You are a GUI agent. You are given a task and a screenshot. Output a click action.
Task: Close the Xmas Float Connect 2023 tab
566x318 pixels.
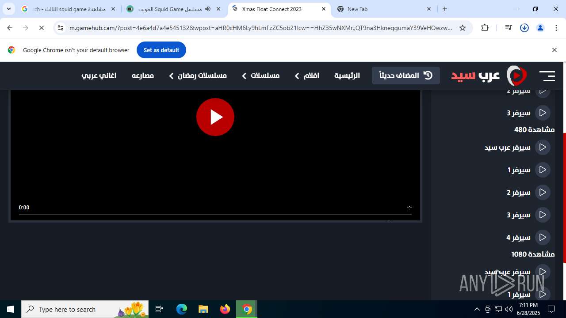point(324,9)
